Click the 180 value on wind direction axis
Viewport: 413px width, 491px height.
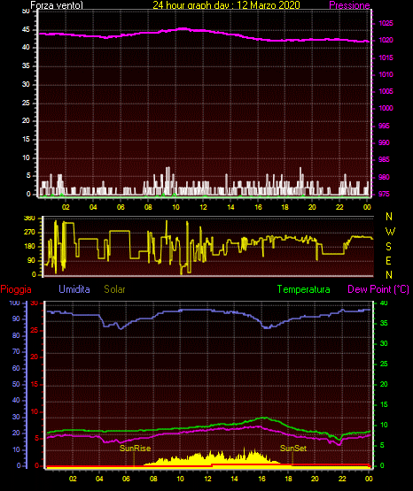click(29, 247)
